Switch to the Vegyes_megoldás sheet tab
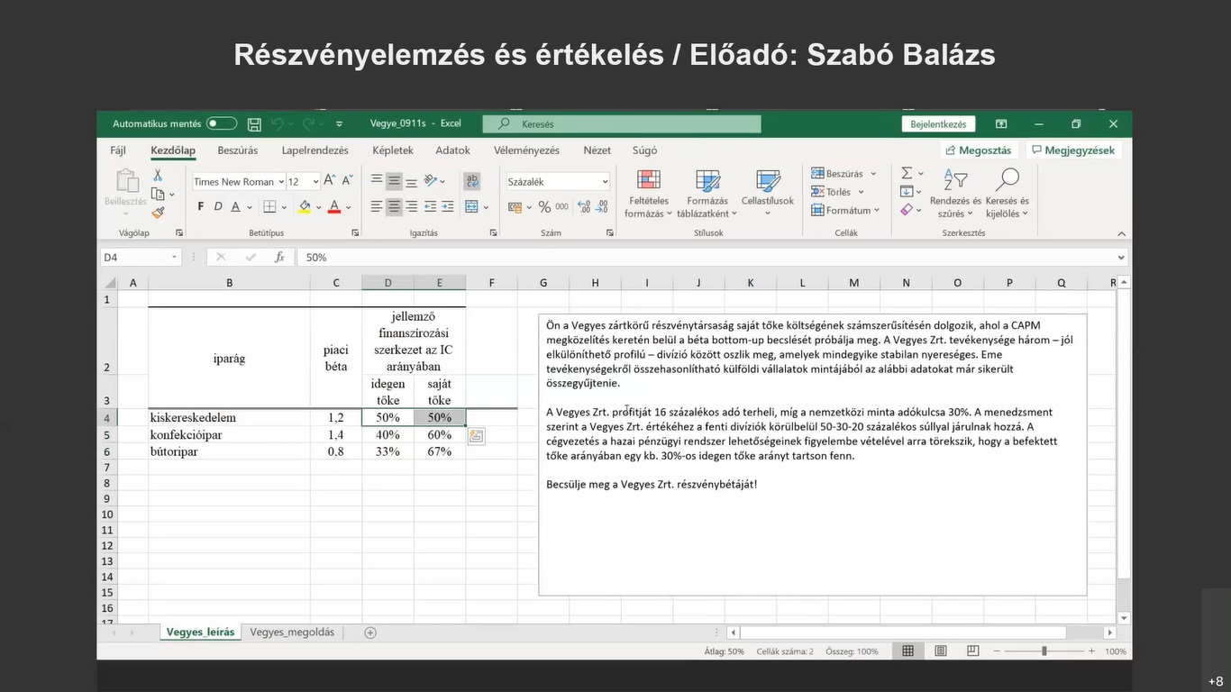Image resolution: width=1231 pixels, height=692 pixels. coord(292,633)
